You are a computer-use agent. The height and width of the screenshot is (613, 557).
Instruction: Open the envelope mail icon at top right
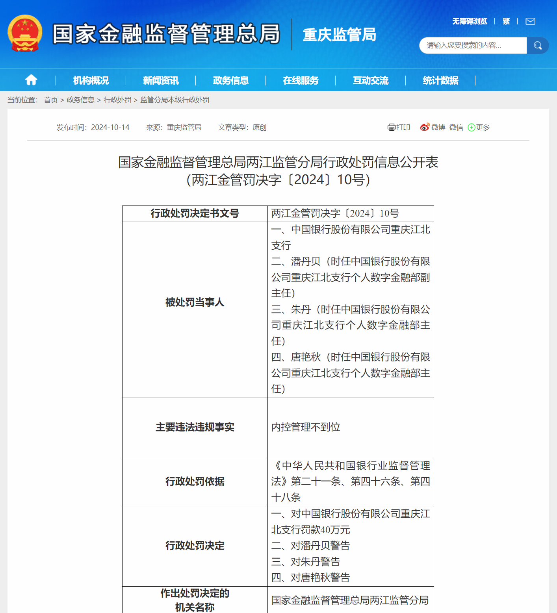click(530, 21)
